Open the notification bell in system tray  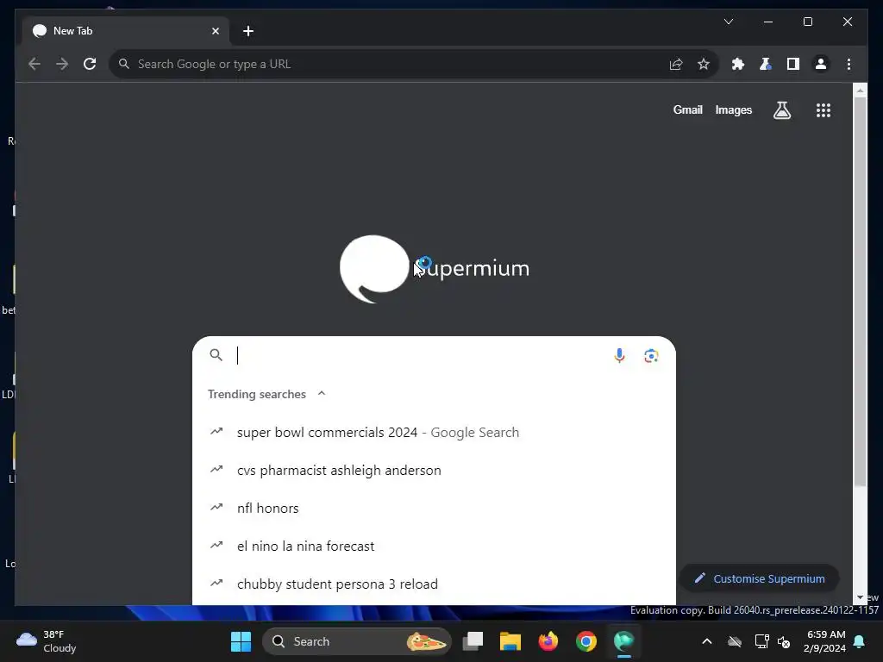860,641
